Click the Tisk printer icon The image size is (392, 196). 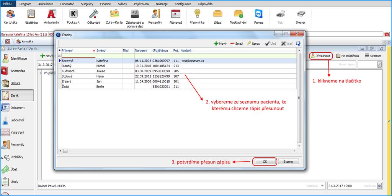point(280,16)
